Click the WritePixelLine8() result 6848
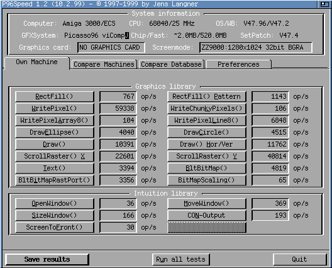Image resolution: width=332 pixels, height=268 pixels. pos(270,120)
